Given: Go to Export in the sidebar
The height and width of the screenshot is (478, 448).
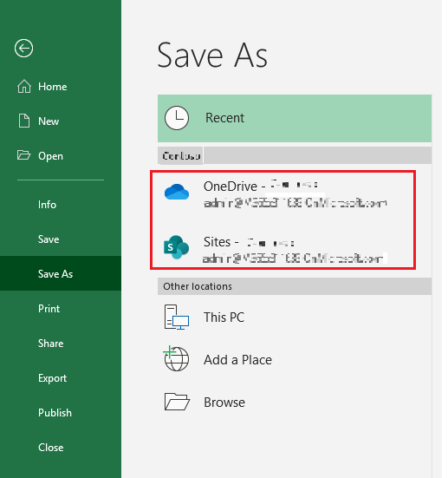Looking at the screenshot, I should pos(61,378).
